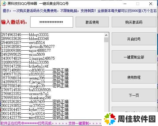Focus the activation code input field
Viewport: 158px width, 126px height.
52,22
